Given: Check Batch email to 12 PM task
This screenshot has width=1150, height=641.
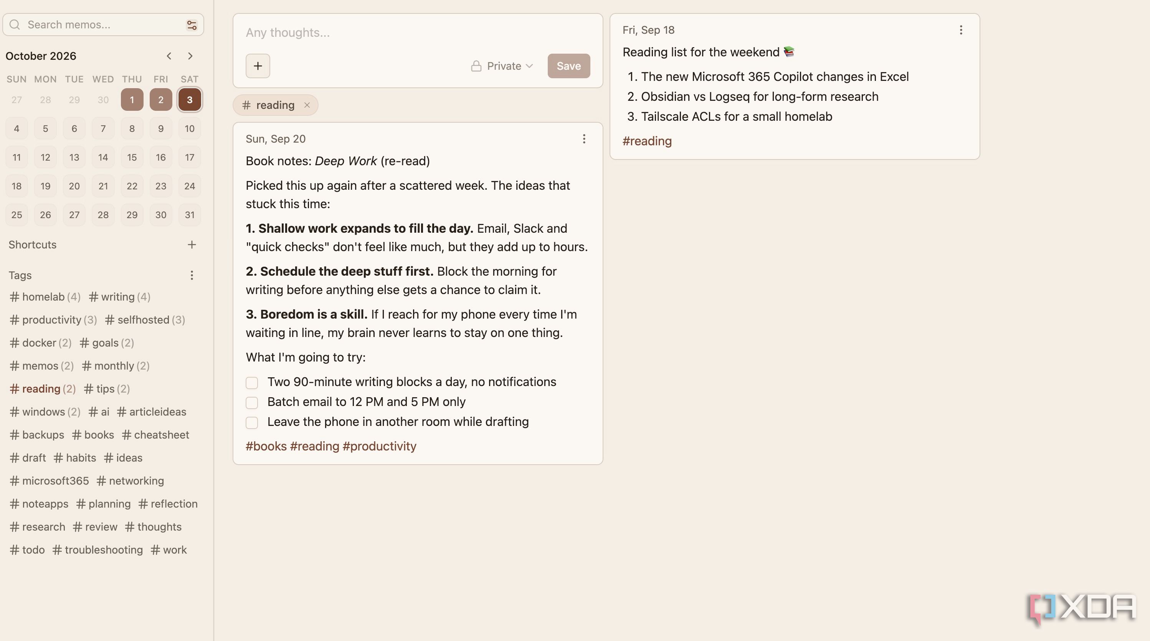Looking at the screenshot, I should pos(252,403).
